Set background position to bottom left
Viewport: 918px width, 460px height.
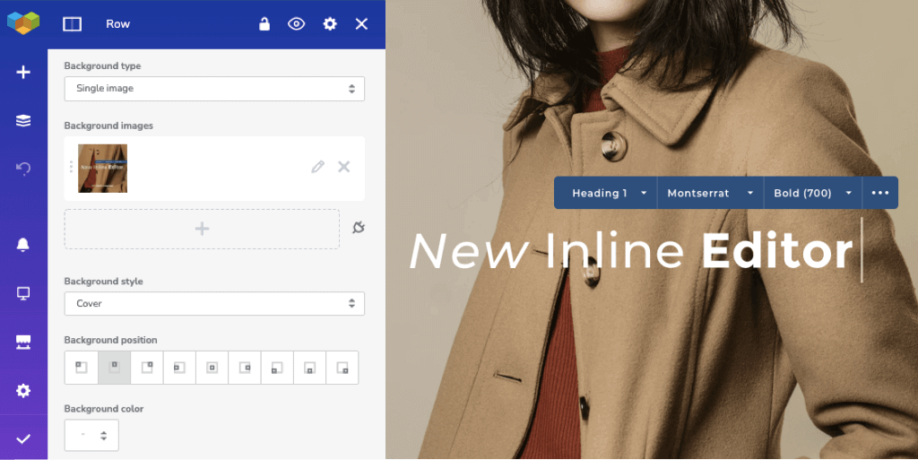click(x=277, y=368)
